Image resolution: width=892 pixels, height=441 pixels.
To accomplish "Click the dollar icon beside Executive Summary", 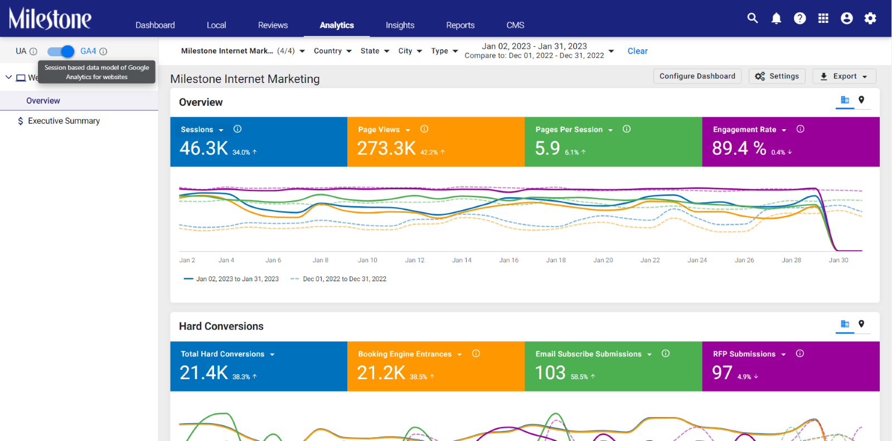I will pos(21,121).
